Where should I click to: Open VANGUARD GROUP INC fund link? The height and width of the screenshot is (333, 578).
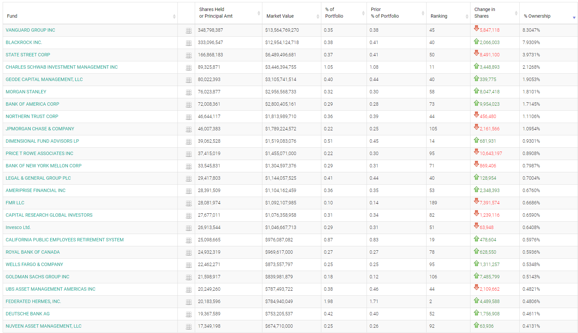point(30,30)
